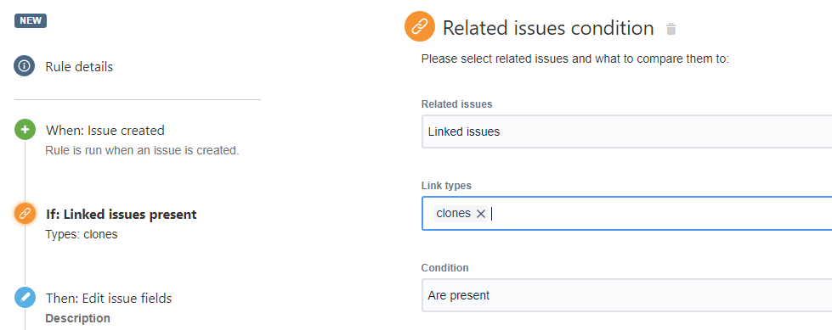Click the large Related issues condition link icon
Viewport: 832px width, 330px height.
420,25
